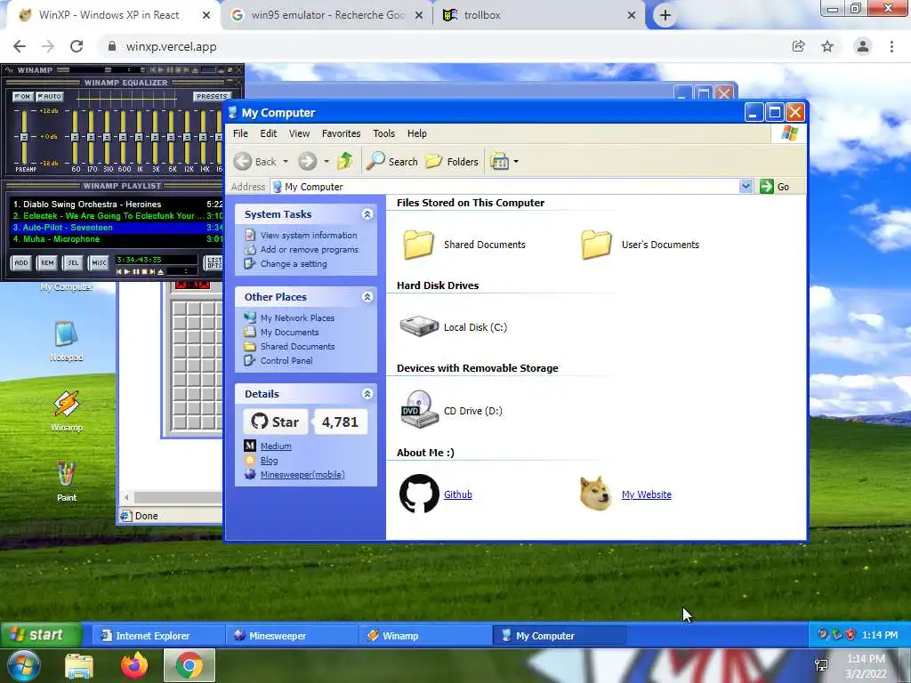Open the Shared Documents folder icon
911x683 pixels.
(x=419, y=245)
